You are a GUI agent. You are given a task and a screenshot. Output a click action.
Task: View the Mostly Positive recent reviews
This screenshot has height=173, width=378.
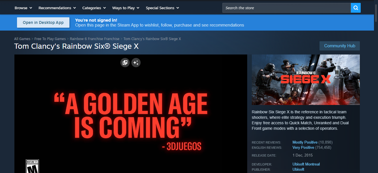[305, 142]
